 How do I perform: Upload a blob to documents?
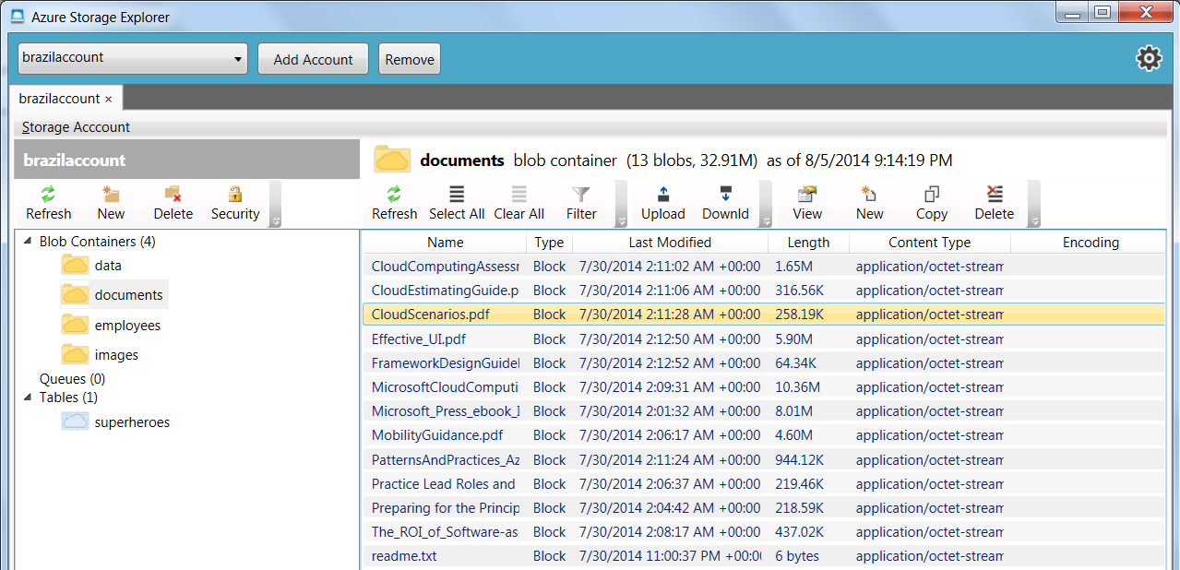pyautogui.click(x=662, y=203)
